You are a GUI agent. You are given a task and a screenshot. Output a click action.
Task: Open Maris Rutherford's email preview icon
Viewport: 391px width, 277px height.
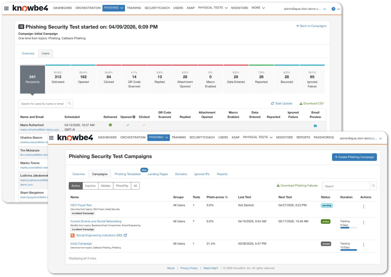point(315,126)
